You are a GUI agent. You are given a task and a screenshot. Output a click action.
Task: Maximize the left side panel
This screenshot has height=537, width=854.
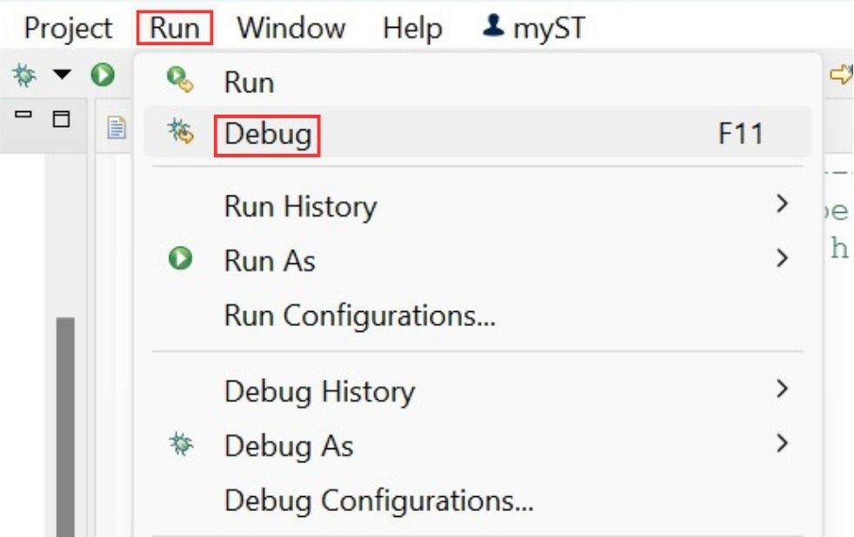point(61,118)
